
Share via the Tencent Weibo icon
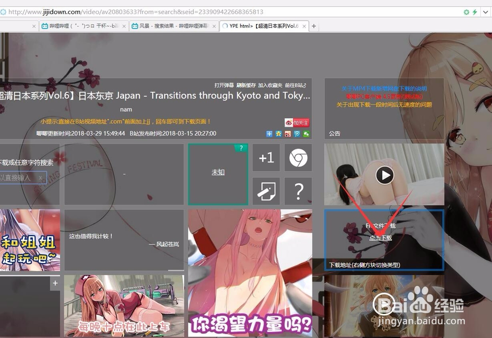pyautogui.click(x=297, y=134)
